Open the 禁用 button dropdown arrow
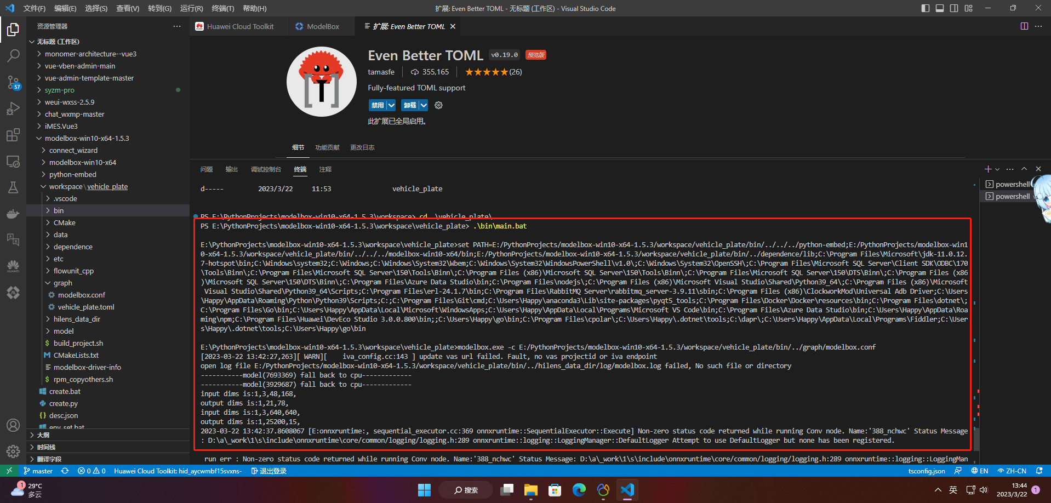Screen dimensions: 1051x503 391,105
